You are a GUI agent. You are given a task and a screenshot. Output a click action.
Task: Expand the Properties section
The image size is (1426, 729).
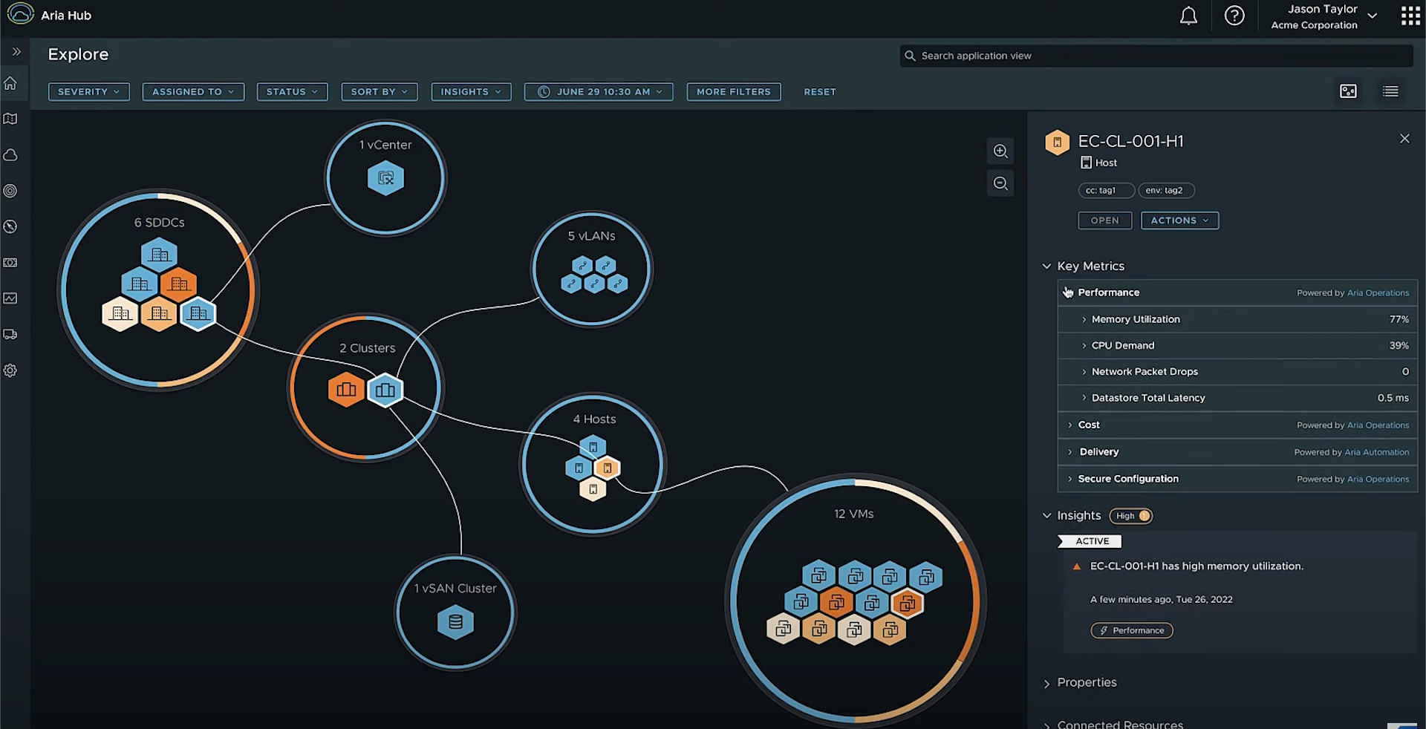(x=1046, y=683)
